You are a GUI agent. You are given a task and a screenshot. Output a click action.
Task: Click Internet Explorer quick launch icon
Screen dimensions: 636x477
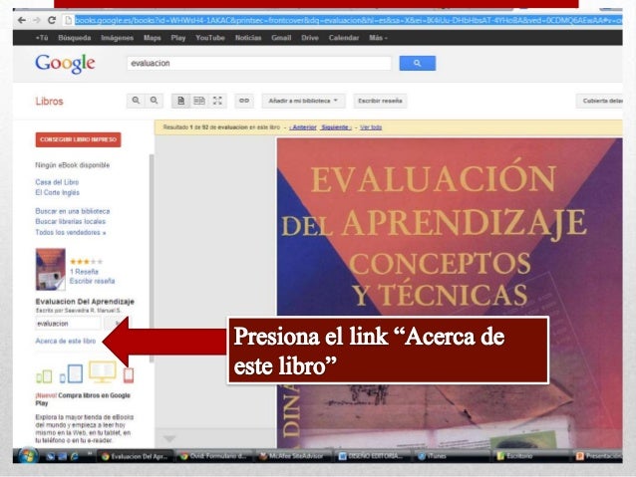point(74,456)
